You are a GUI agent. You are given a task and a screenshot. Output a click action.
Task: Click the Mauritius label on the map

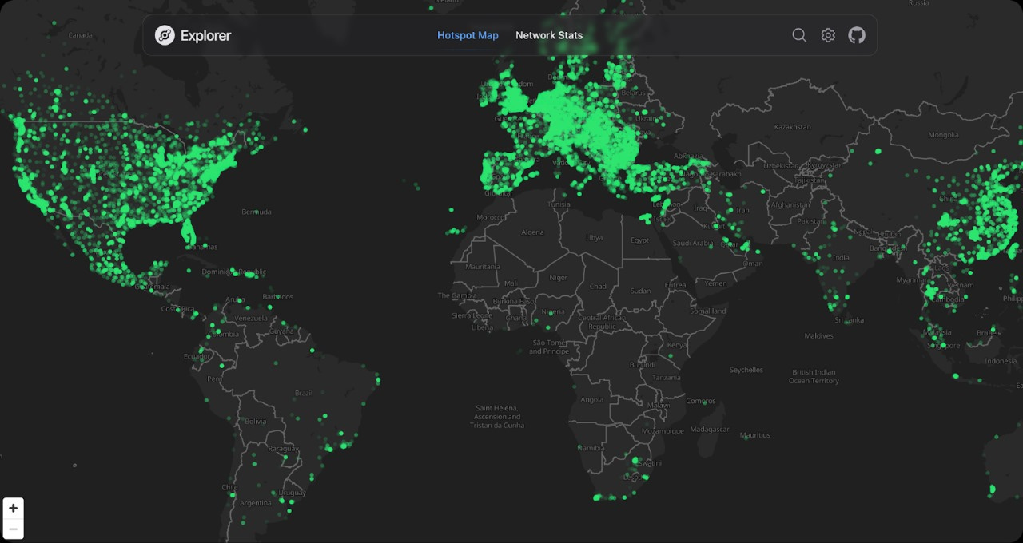tap(755, 435)
